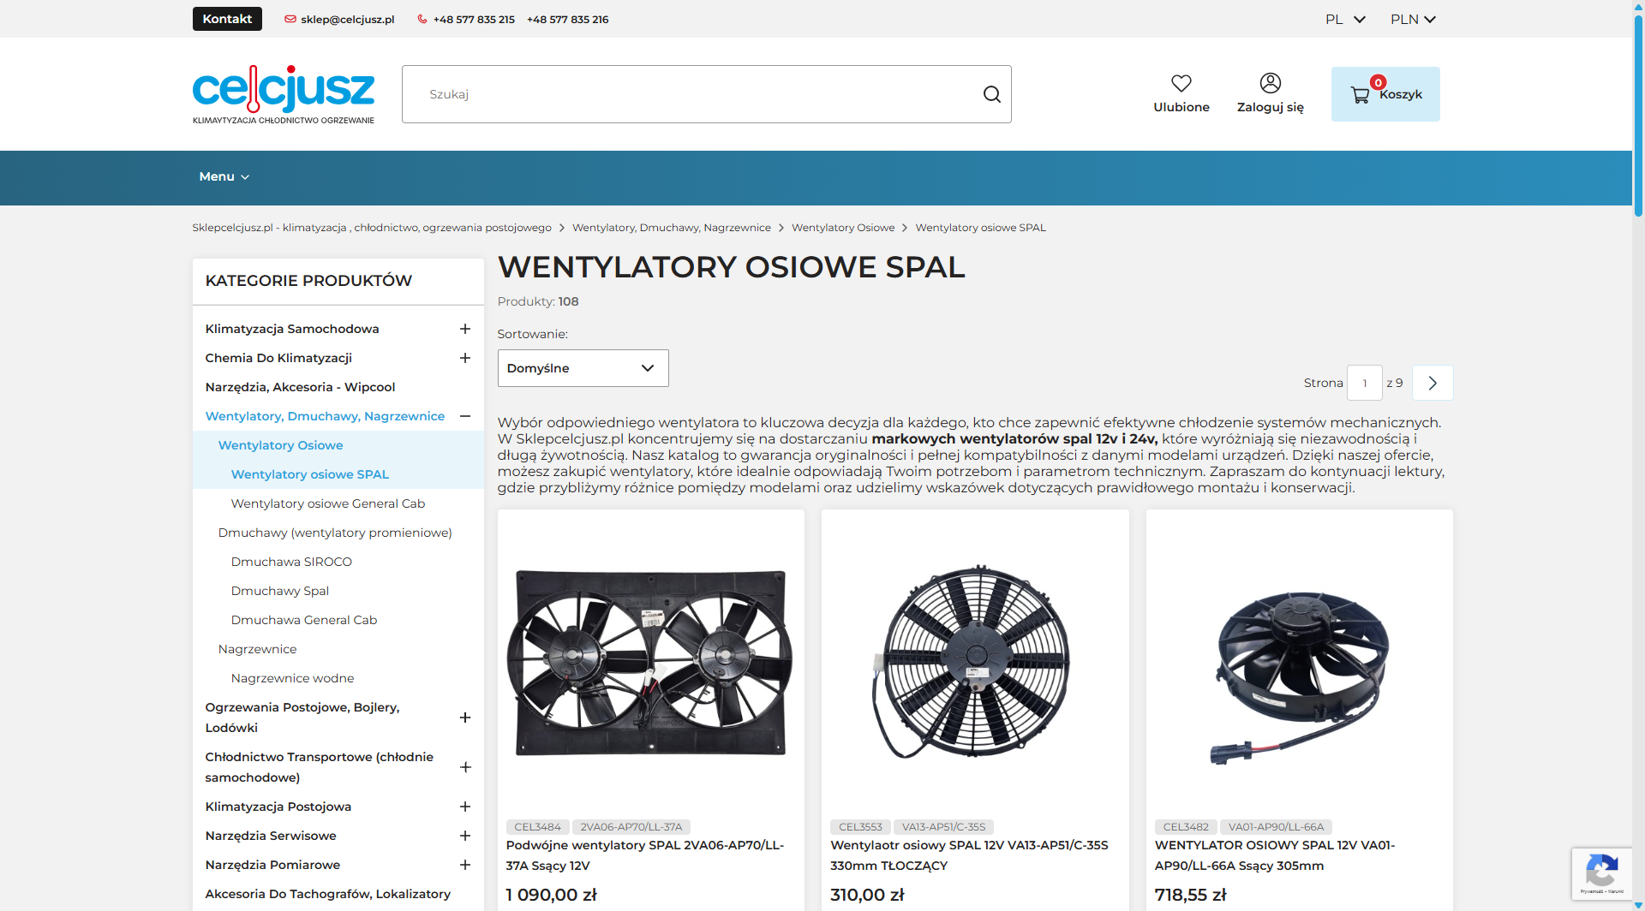This screenshot has width=1645, height=911.
Task: Collapse Wentylatory, Dmuchawy, Nagrzewnice category
Action: (x=464, y=416)
